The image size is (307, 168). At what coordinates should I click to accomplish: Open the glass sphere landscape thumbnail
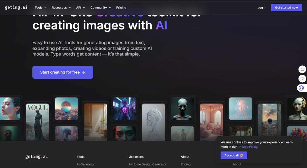[x=66, y=109]
